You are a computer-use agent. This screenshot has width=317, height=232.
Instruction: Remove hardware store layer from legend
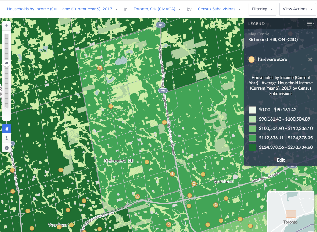pos(310,59)
